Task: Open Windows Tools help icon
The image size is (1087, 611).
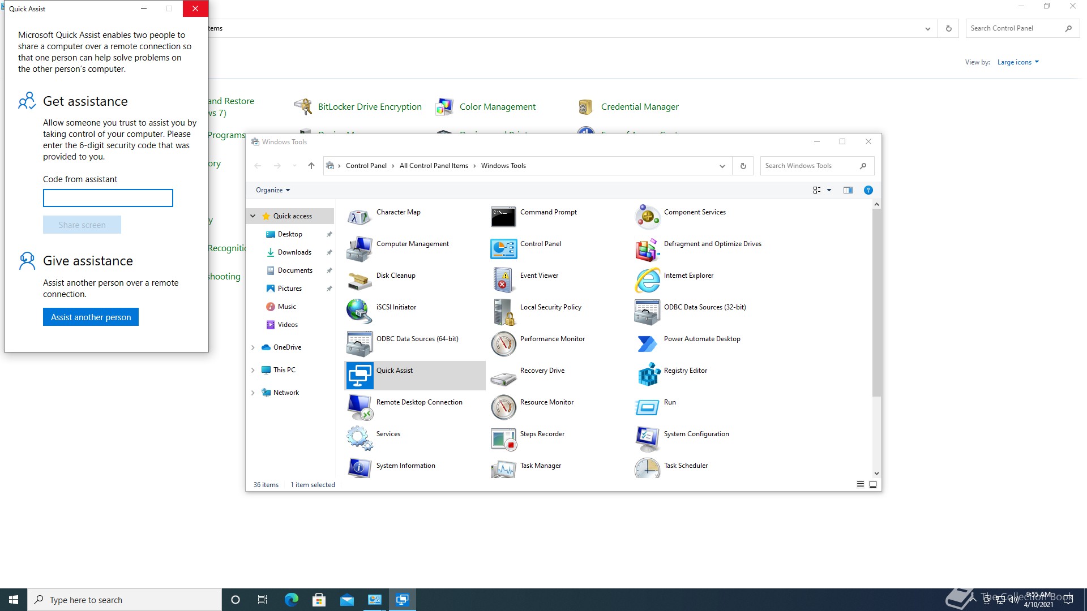Action: pos(868,190)
